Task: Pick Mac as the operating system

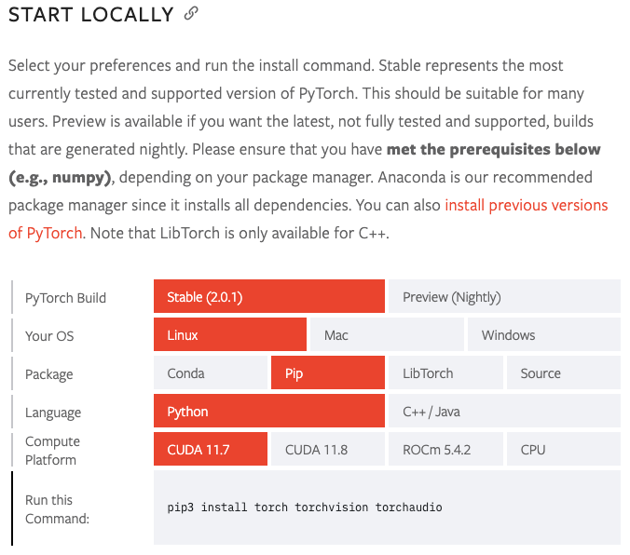Action: (x=385, y=335)
